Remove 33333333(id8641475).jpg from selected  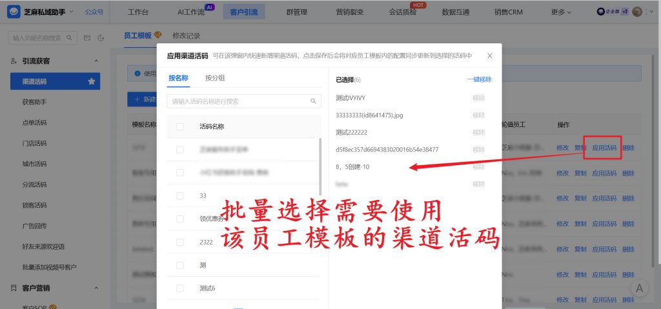coord(478,115)
